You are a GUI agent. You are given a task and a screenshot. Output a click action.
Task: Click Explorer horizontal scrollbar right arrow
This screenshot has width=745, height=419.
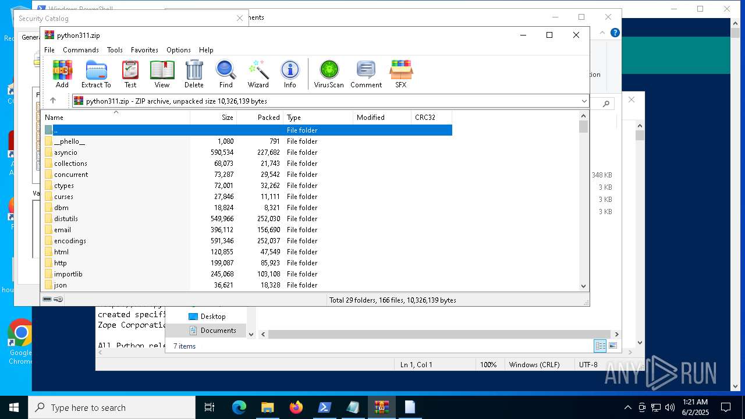616,334
